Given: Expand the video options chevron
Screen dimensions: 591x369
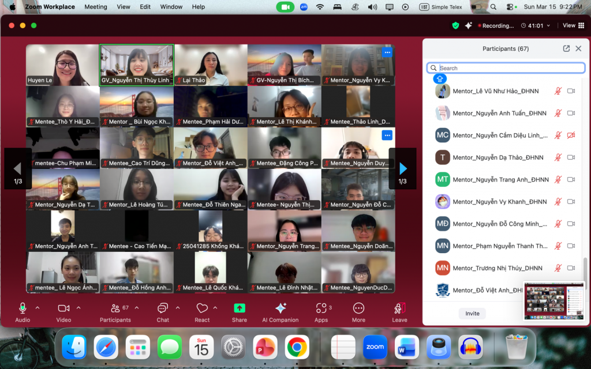Looking at the screenshot, I should click(78, 308).
